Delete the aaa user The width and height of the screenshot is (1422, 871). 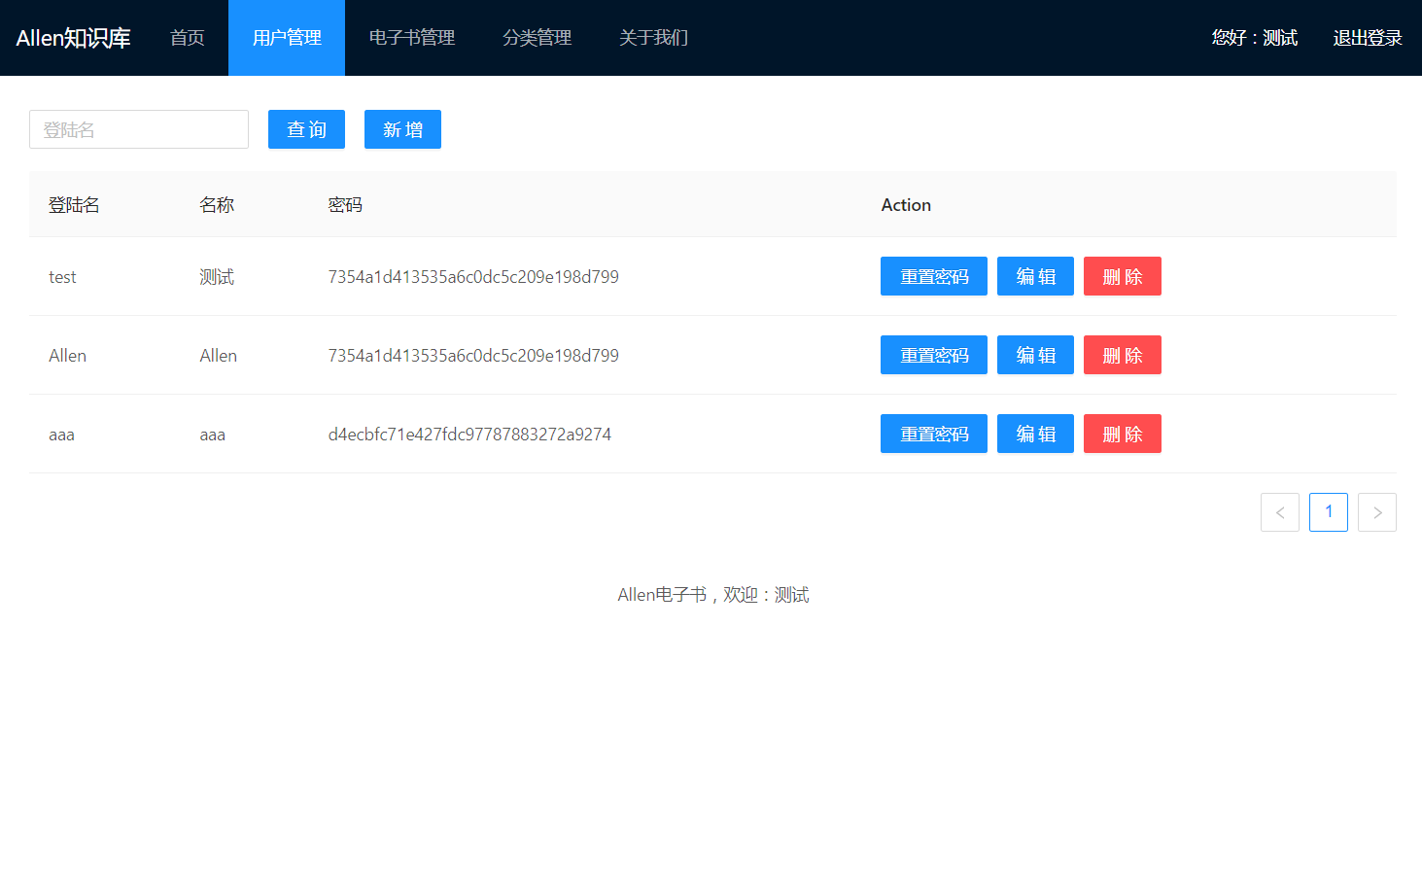coord(1122,434)
